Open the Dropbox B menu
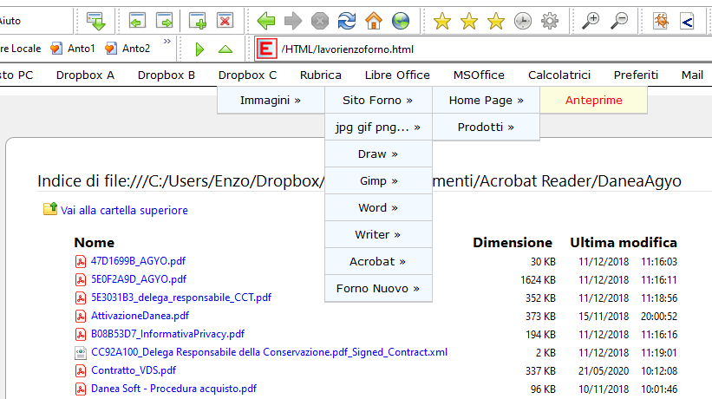 [x=167, y=75]
